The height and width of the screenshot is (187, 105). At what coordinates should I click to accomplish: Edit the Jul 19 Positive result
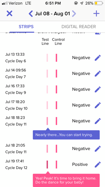pos(98,165)
